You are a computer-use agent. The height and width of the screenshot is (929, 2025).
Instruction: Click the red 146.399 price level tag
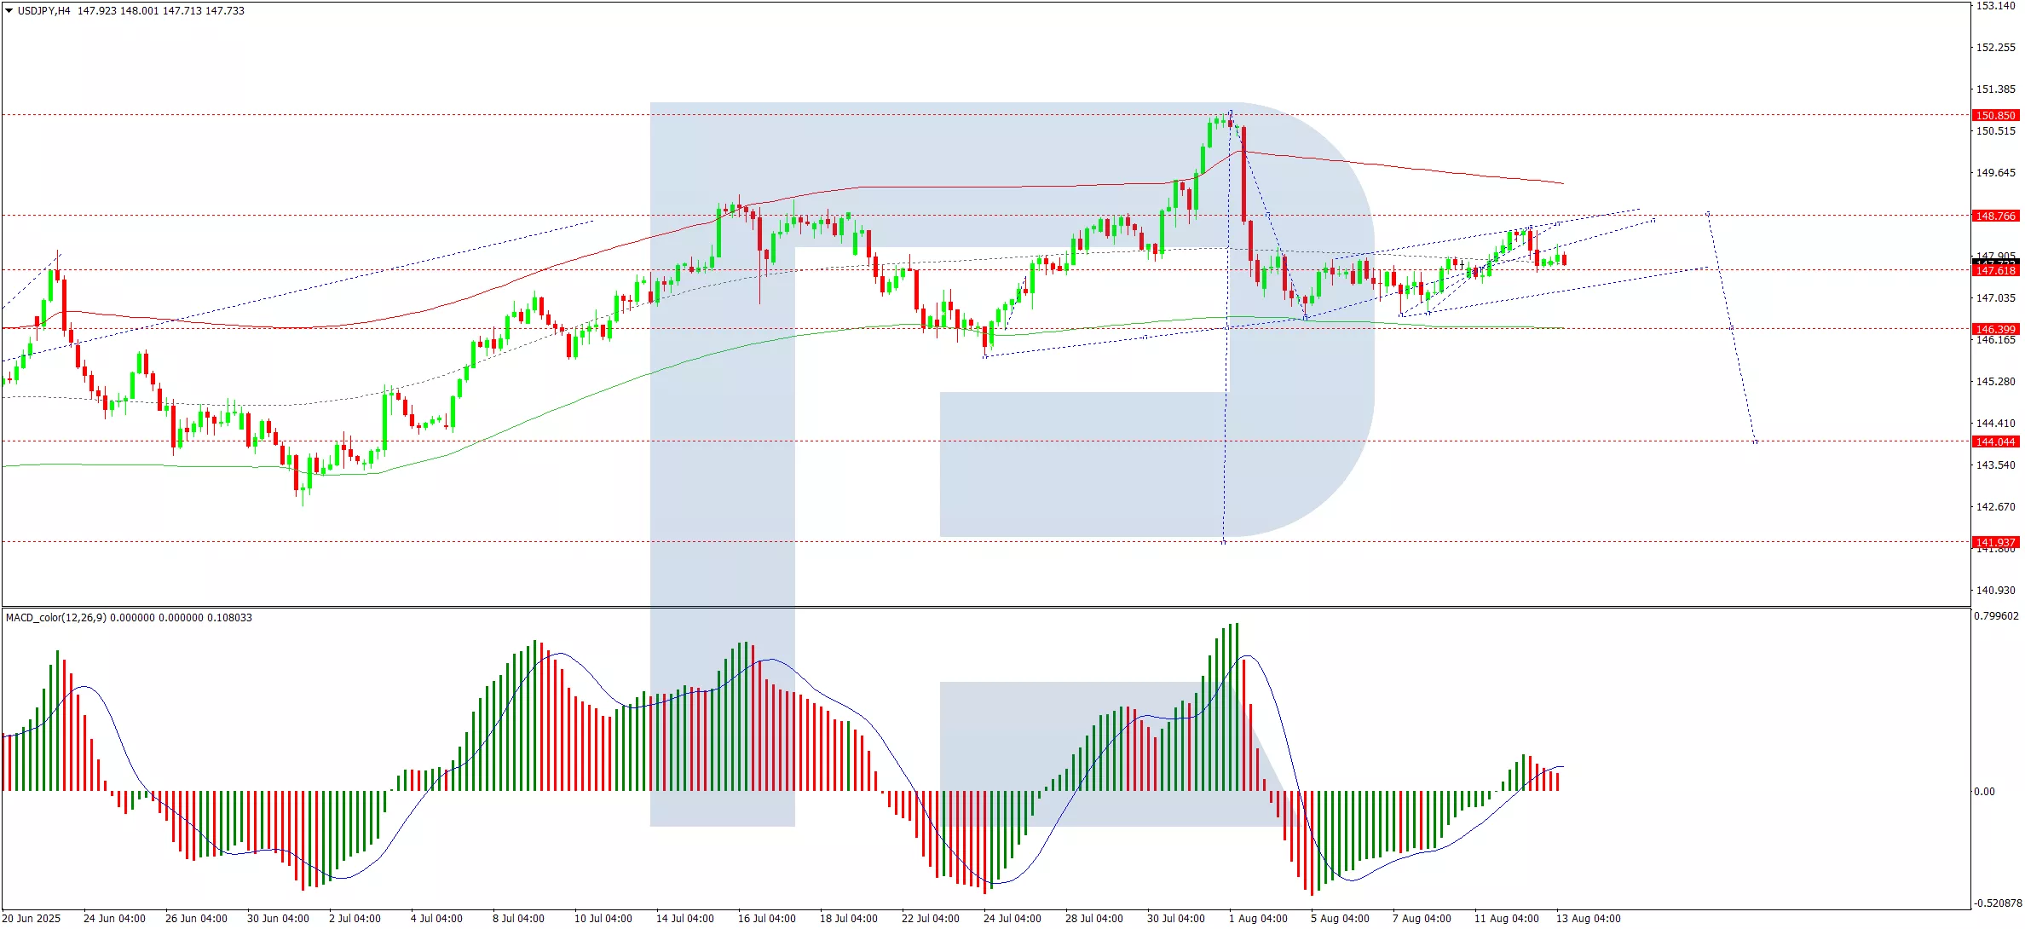[x=1995, y=330]
